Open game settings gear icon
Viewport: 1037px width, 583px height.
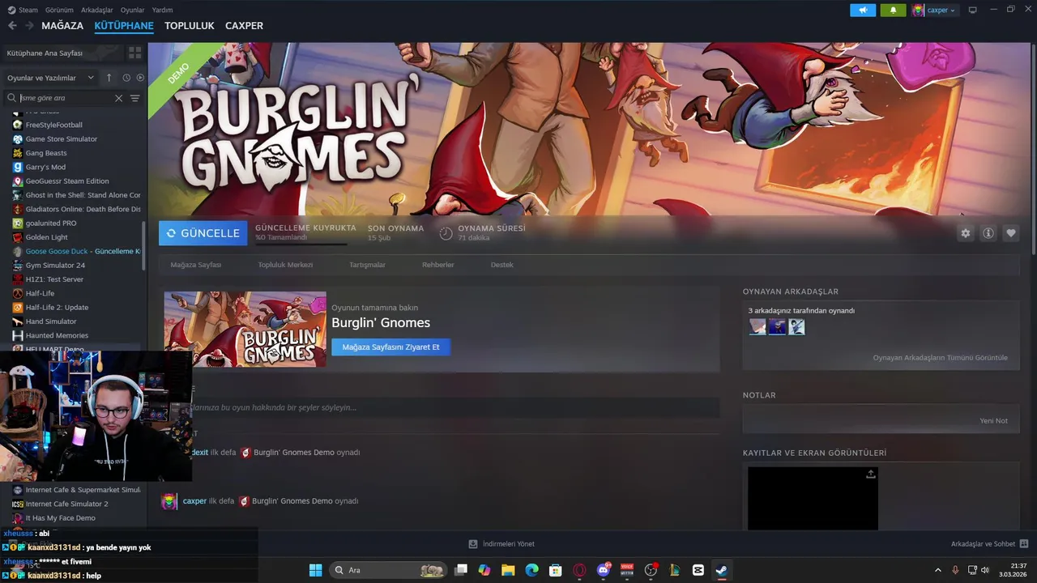tap(965, 233)
